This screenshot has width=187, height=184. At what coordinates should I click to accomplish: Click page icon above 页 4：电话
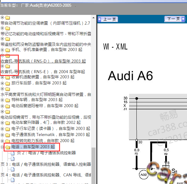click(x=13, y=169)
